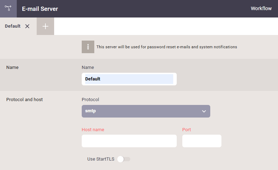Click the red Port label

point(186,130)
